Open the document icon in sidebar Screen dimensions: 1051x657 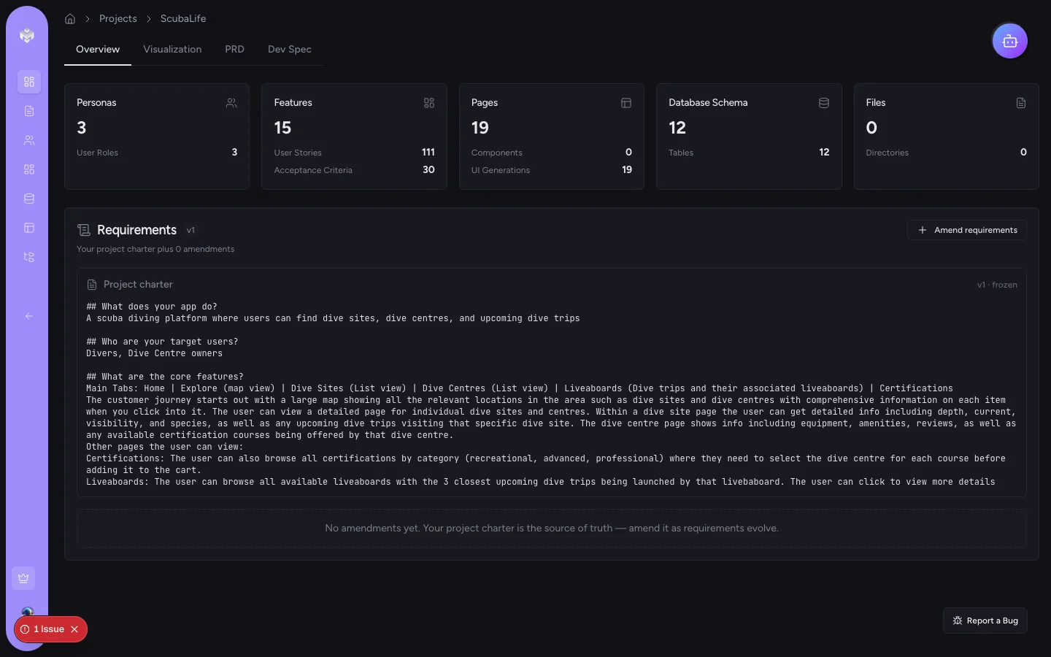(29, 111)
